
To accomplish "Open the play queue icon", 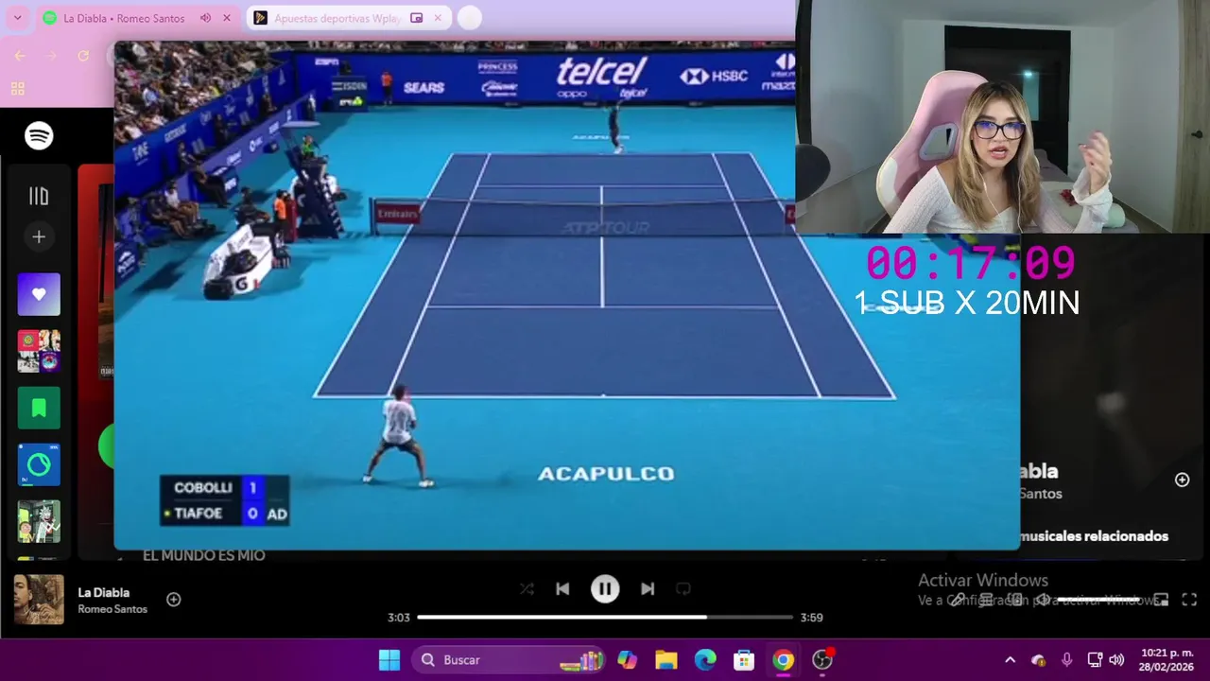I will (986, 600).
